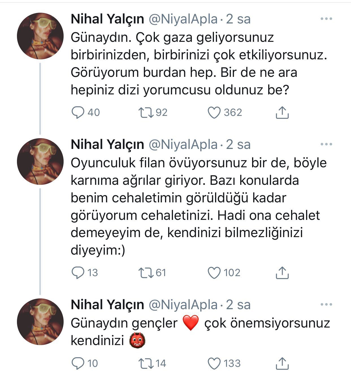Image resolution: width=351 pixels, height=377 pixels.
Task: Click the Nihal Yalçın name on the second tweet
Action: click(x=107, y=145)
